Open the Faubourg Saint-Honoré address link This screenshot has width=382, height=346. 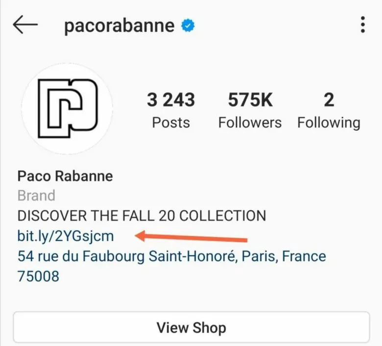pos(172,256)
